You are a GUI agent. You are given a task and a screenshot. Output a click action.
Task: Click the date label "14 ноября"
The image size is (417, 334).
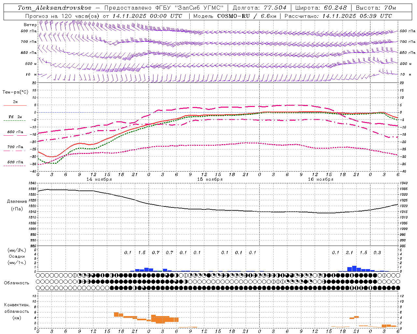tap(99, 179)
